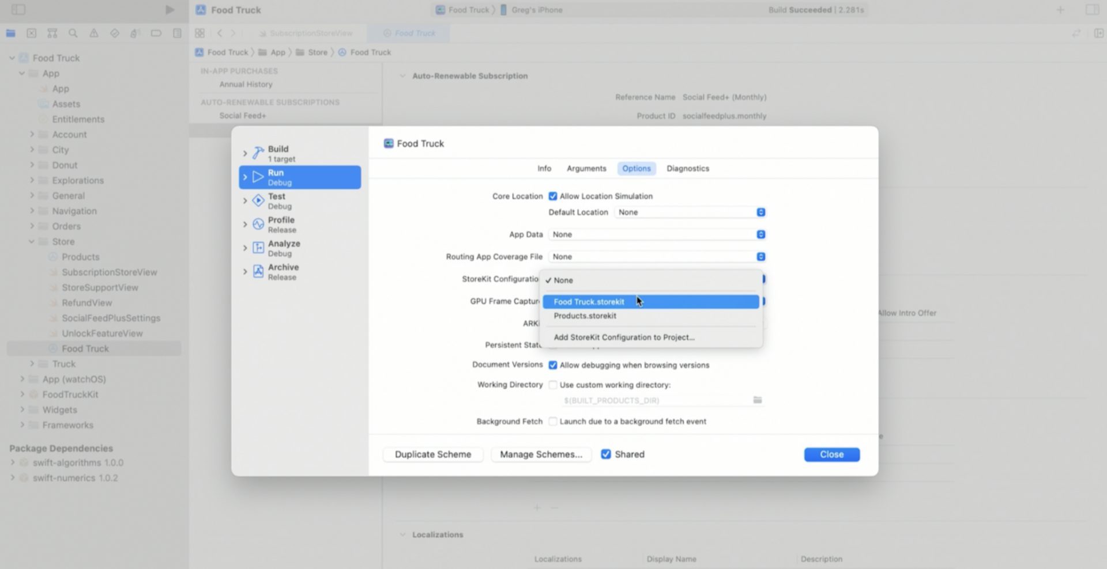The width and height of the screenshot is (1107, 569).
Task: Toggle the Shared scheme checkbox
Action: pyautogui.click(x=606, y=454)
